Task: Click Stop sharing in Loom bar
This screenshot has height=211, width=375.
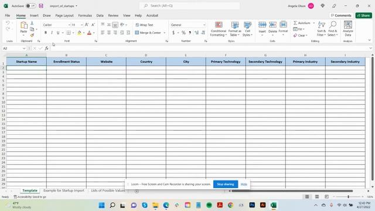Action: (x=225, y=184)
